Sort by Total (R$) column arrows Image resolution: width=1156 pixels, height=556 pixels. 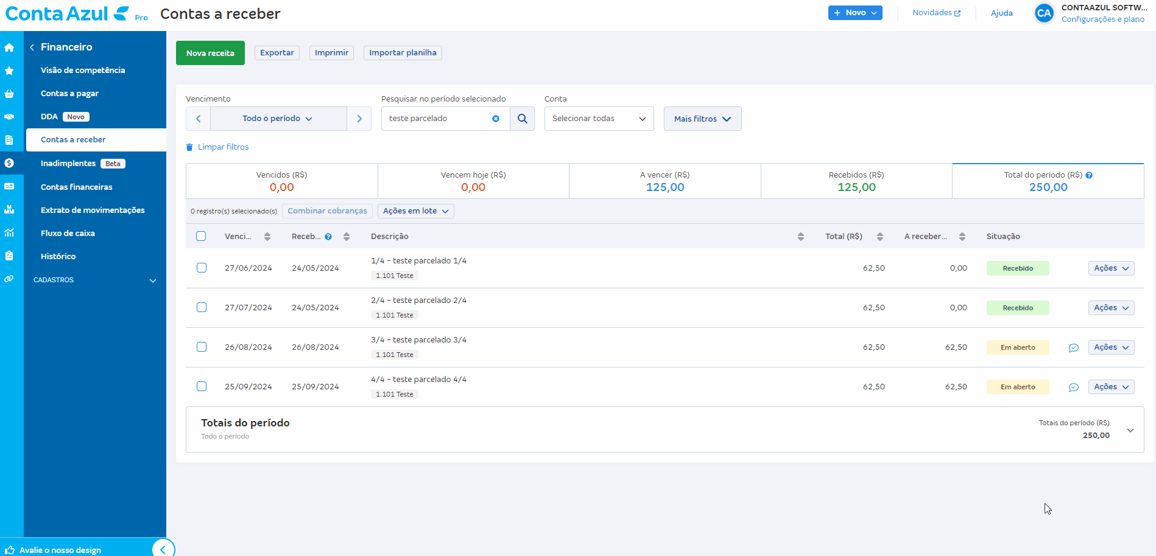(x=879, y=237)
